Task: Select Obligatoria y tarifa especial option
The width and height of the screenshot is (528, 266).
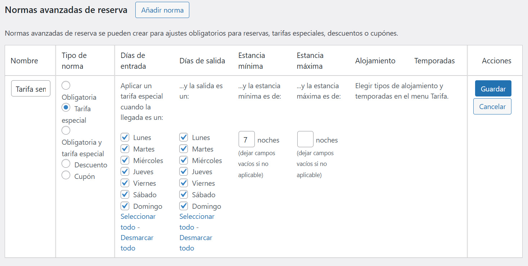Action: tap(66, 130)
